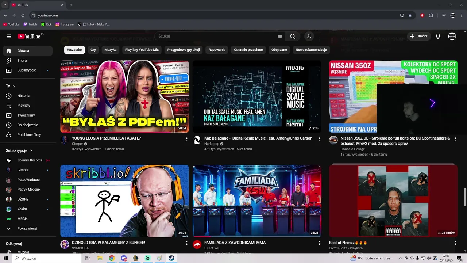
Task: Open PatecWariatec subscription channel
Action: (28, 180)
